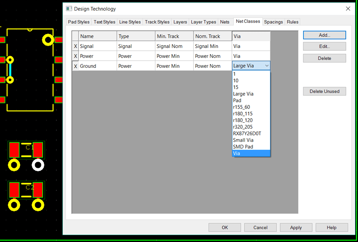Click the Min. Track column header
The width and height of the screenshot is (358, 242).
point(174,36)
